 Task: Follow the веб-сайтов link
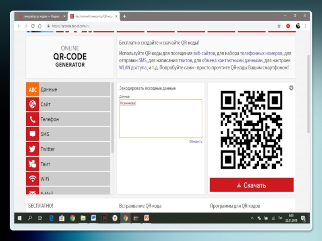(x=204, y=53)
